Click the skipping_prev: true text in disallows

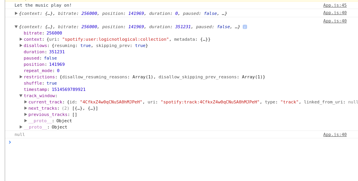pos(121,45)
